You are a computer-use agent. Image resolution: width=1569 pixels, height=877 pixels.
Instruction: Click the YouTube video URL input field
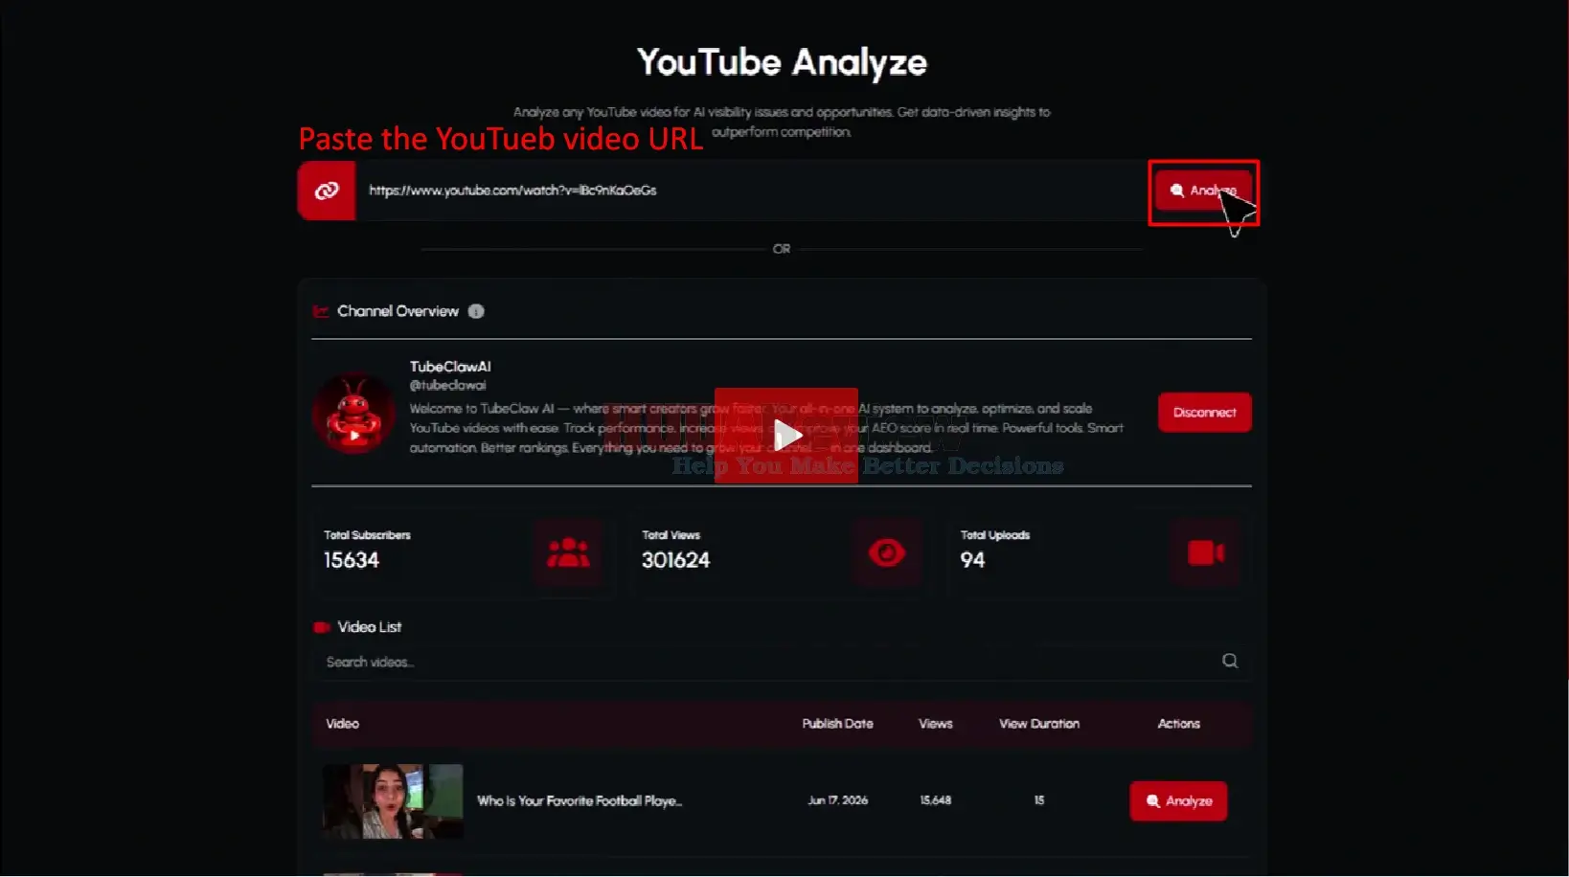point(751,191)
